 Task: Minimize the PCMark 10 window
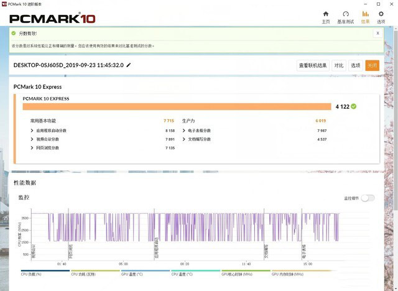coord(365,4)
